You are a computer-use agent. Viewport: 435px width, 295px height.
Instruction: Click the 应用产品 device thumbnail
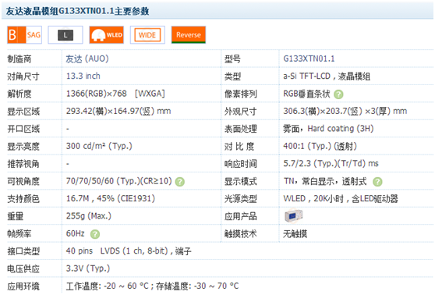point(294,216)
